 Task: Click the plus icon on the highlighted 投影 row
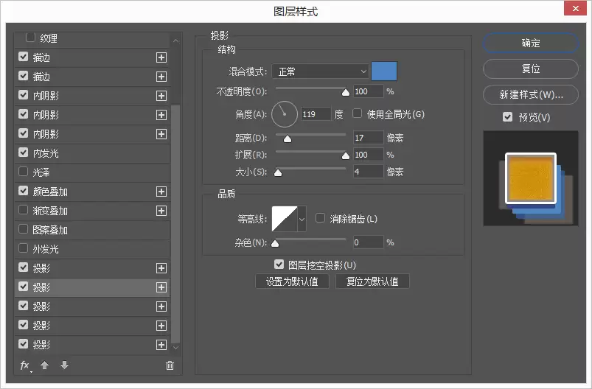pos(161,287)
